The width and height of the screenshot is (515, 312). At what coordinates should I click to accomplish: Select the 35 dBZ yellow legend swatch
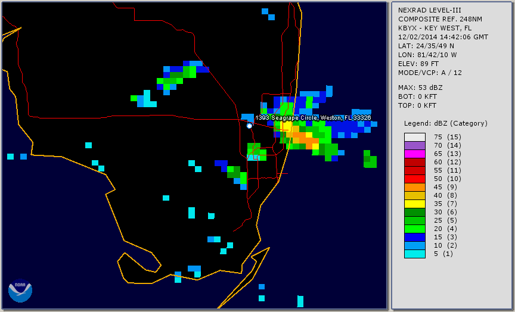[414, 204]
